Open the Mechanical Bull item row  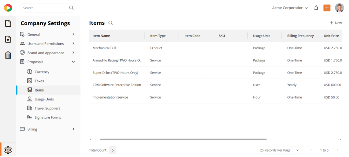(104, 48)
